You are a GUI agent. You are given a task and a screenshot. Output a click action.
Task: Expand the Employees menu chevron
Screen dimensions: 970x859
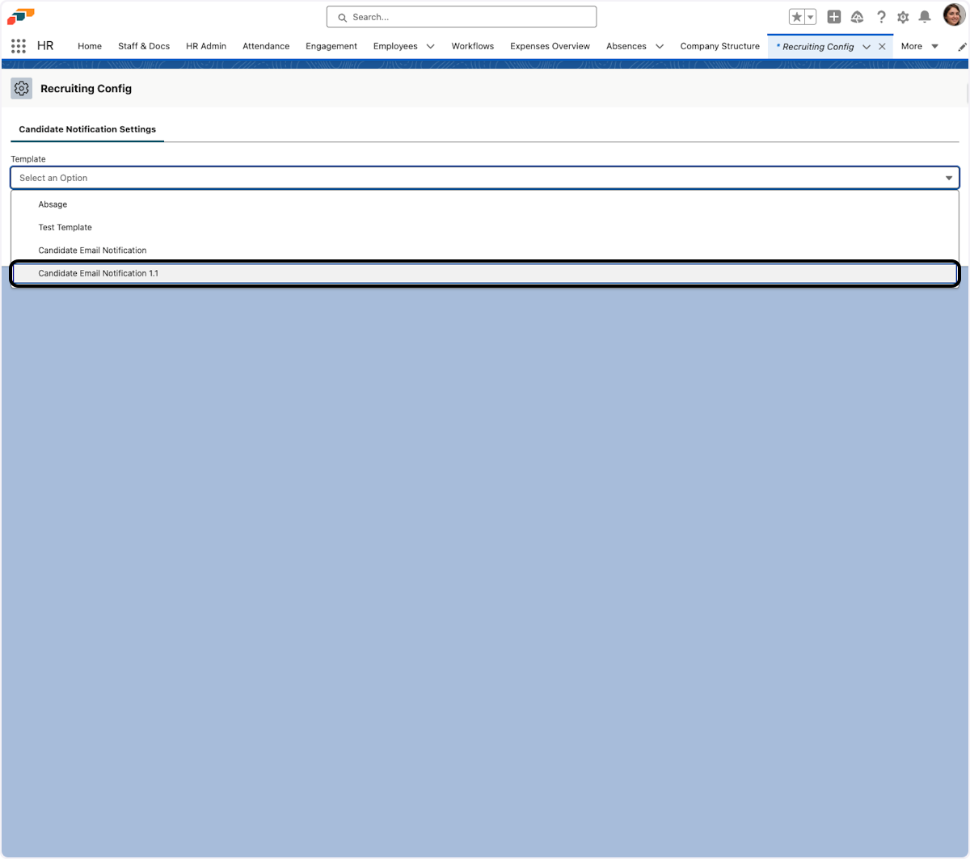(x=430, y=47)
